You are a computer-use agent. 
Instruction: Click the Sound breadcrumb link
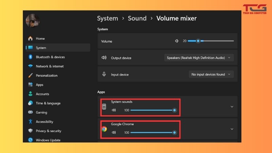click(137, 18)
